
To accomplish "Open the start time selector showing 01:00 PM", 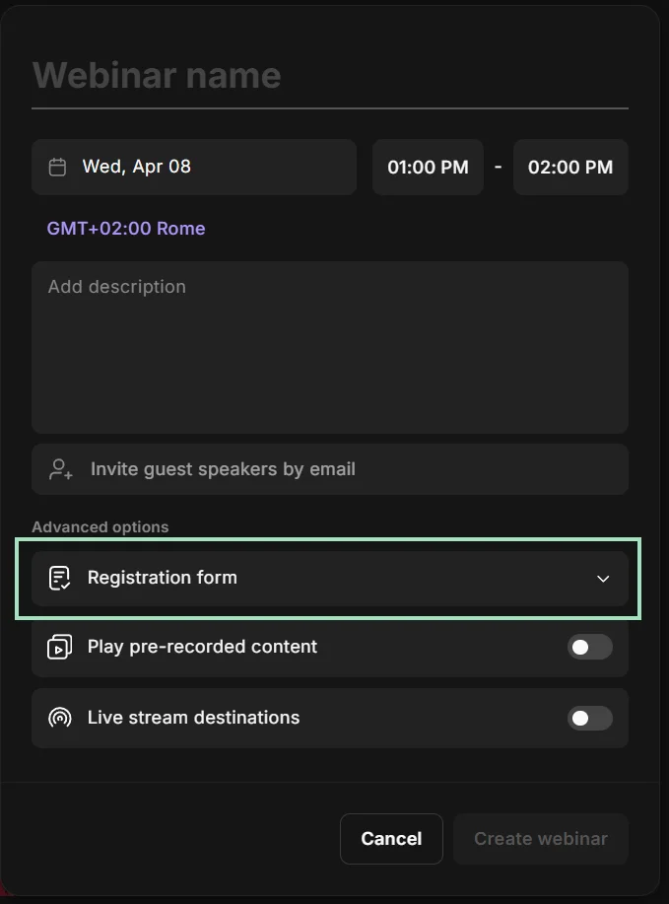I will click(428, 167).
